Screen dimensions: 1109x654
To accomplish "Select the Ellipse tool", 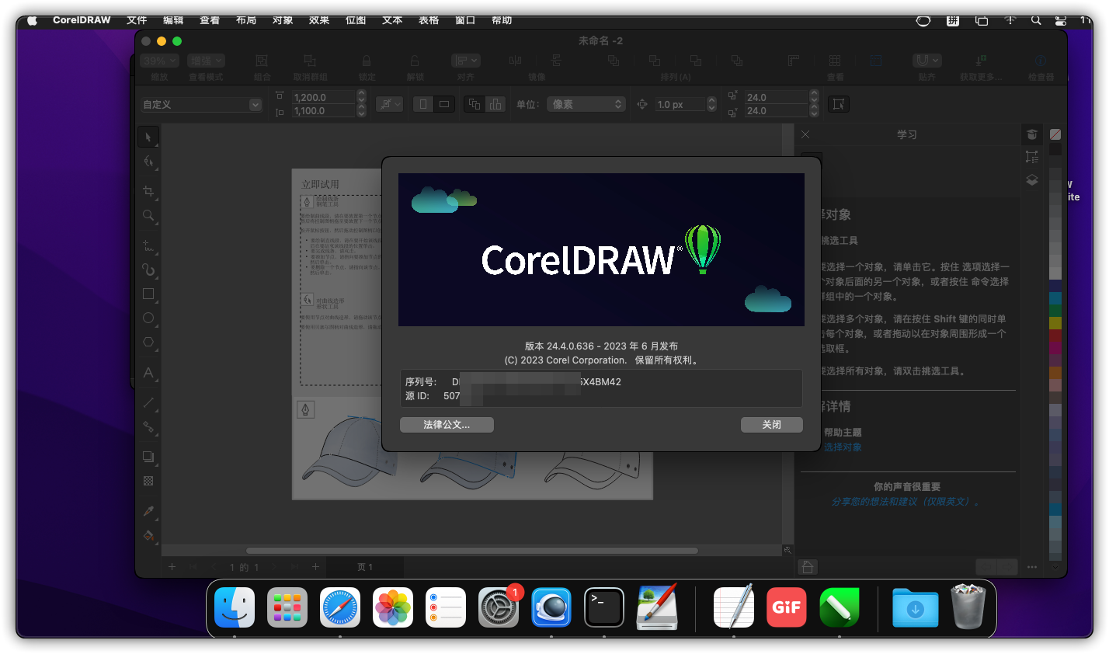I will click(148, 318).
